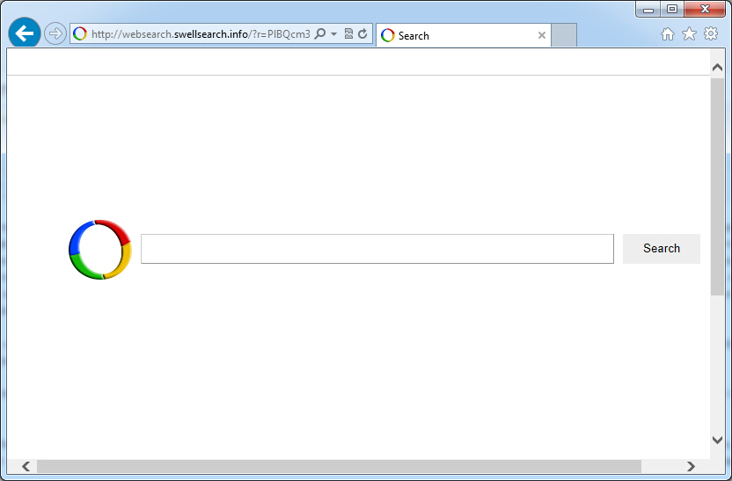Click the horizontal scrollbar left arrow

26,466
